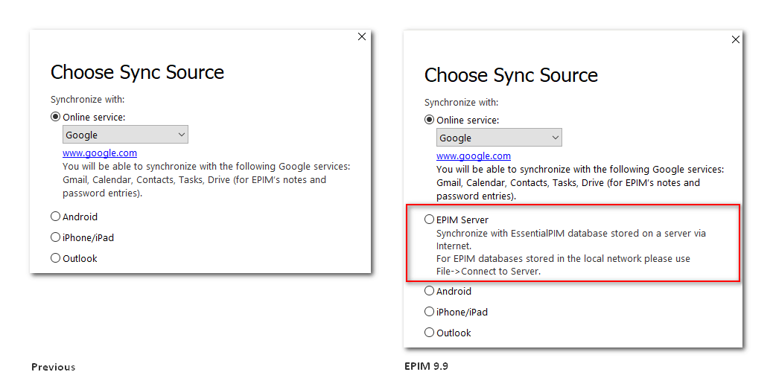The image size is (773, 378).
Task: Open www.google.com link in EPIM 9.9 dialog
Action: 474,156
